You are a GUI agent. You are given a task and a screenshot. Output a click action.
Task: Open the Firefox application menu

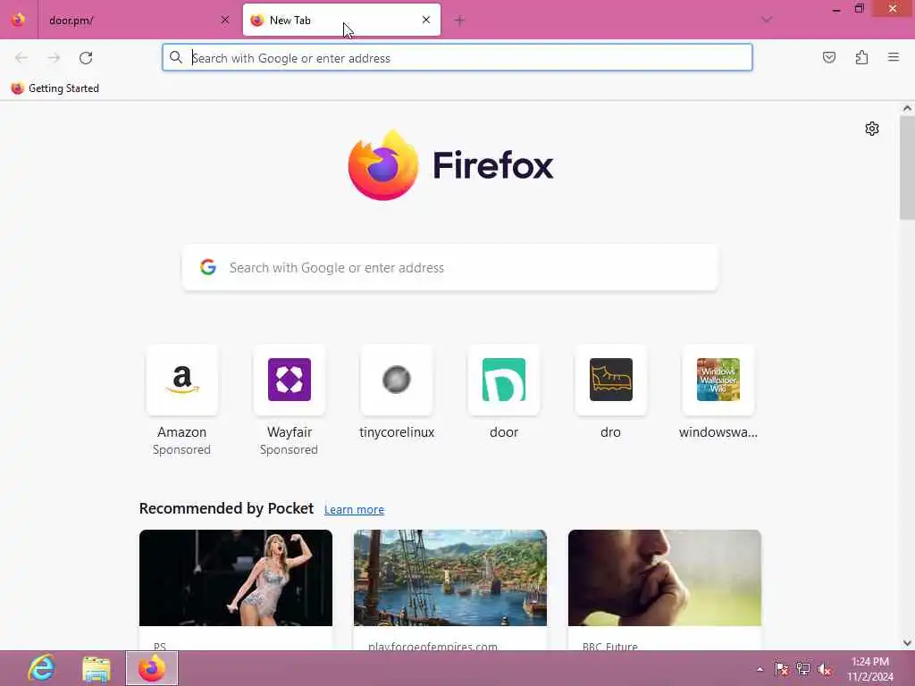tap(894, 57)
